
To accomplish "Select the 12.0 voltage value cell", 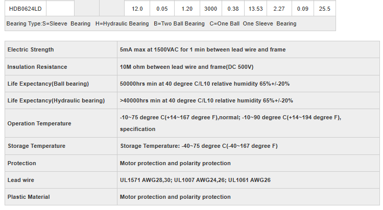I will point(137,9).
